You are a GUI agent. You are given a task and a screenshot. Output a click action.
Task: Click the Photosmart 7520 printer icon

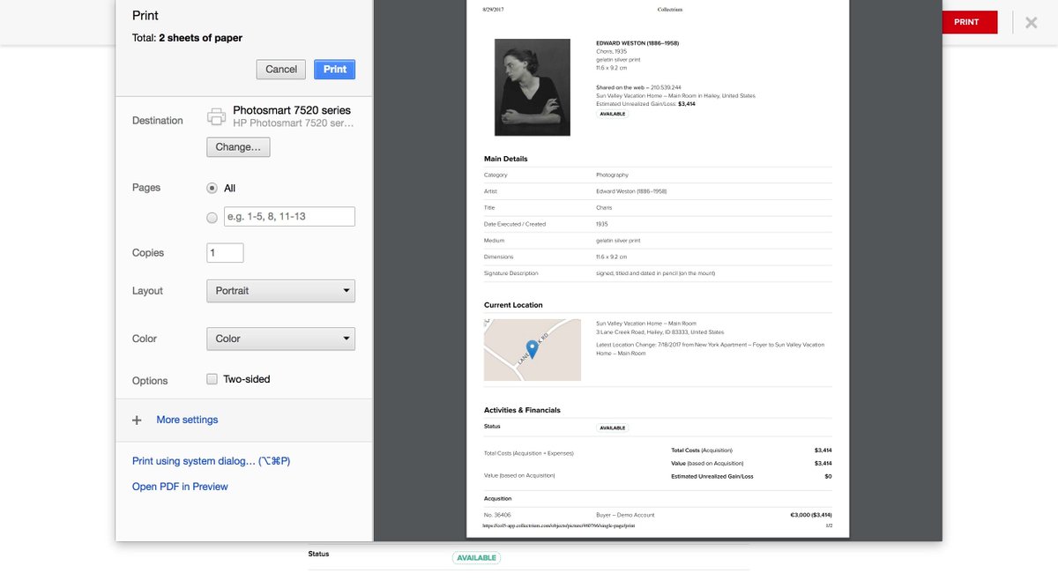click(216, 116)
